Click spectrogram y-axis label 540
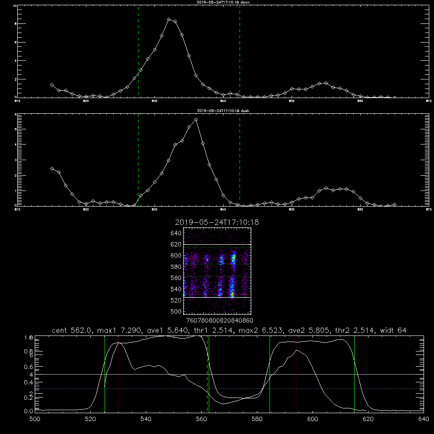Viewport: 434px width, 434px height. click(176, 289)
